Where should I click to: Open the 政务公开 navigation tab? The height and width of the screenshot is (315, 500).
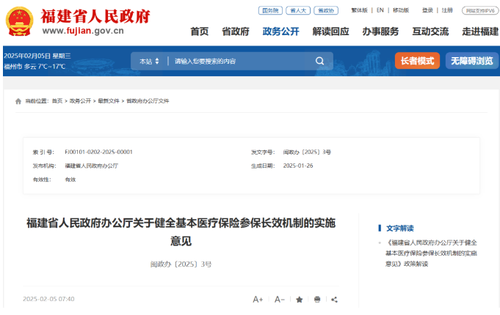(x=280, y=31)
